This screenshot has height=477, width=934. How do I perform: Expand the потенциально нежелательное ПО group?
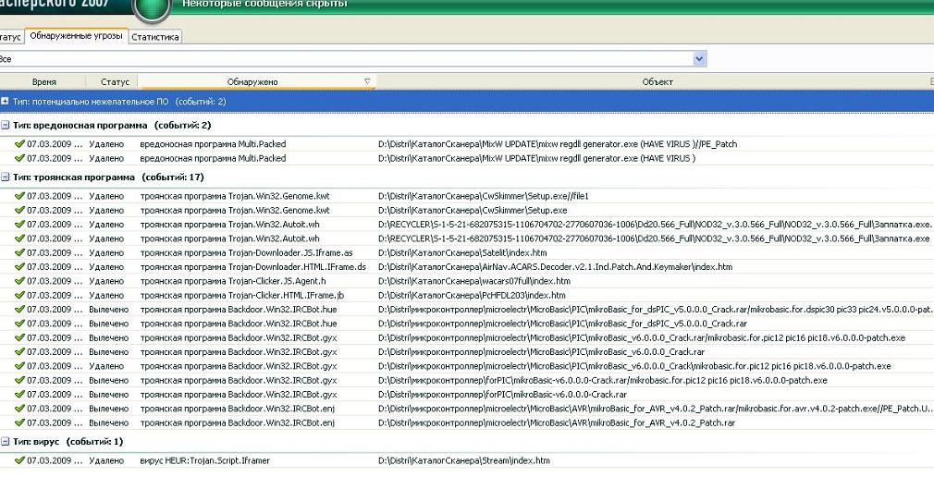click(5, 102)
